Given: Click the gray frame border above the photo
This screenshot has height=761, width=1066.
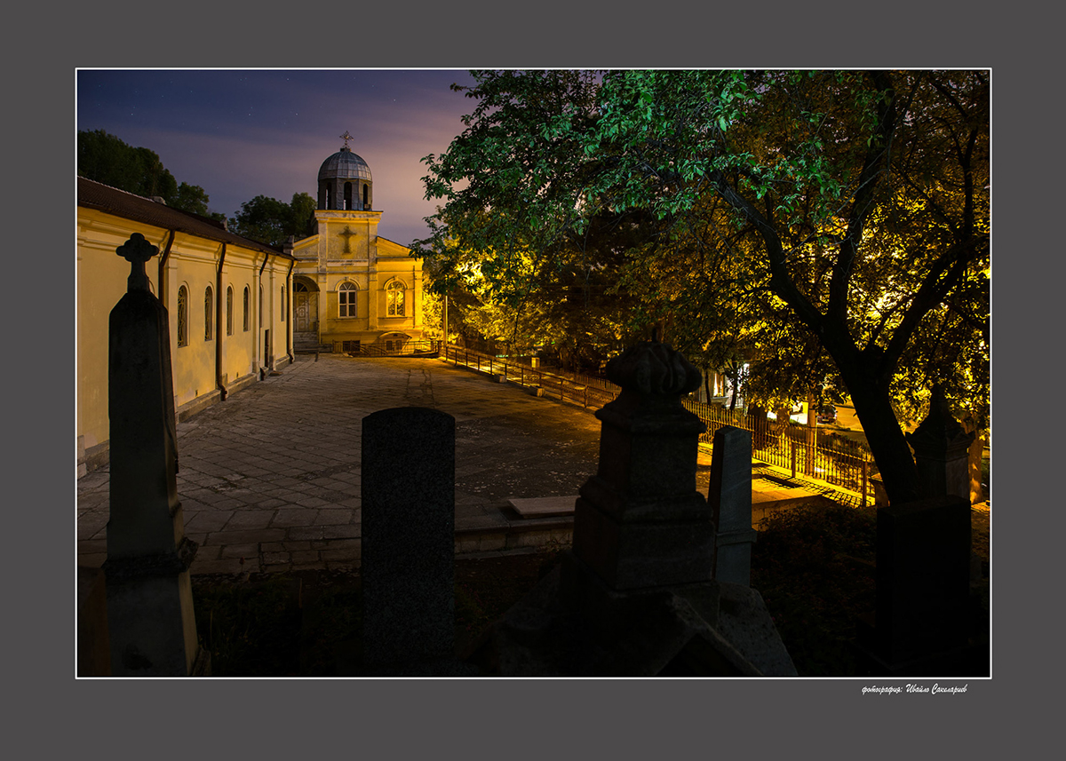Looking at the screenshot, I should pos(533,36).
